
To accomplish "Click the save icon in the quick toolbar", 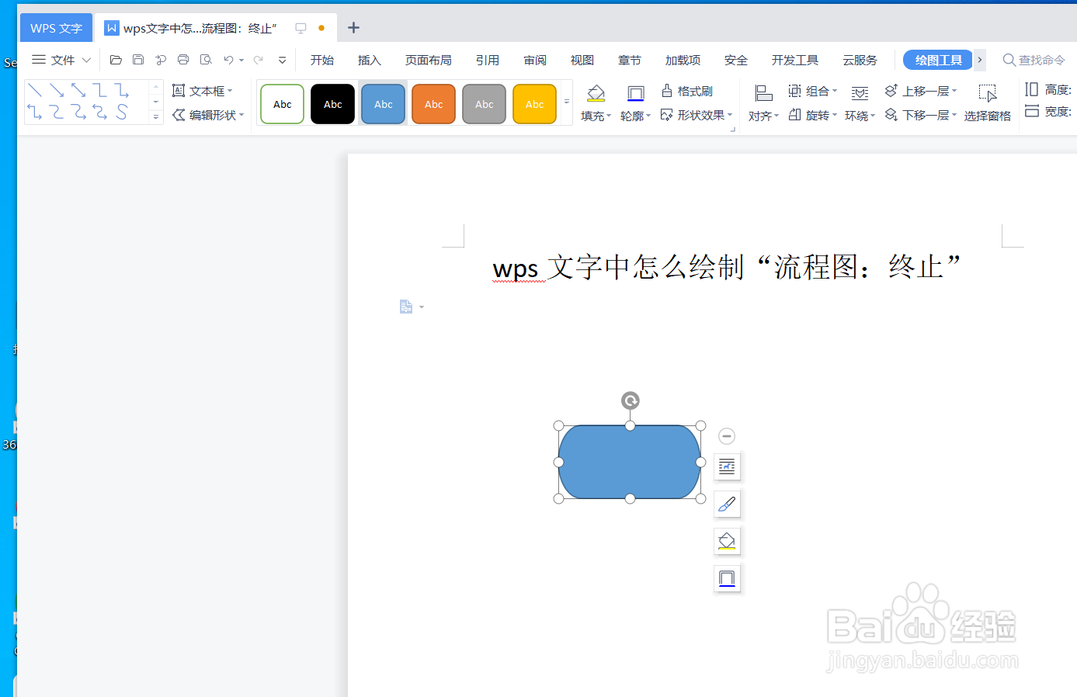I will tap(138, 60).
